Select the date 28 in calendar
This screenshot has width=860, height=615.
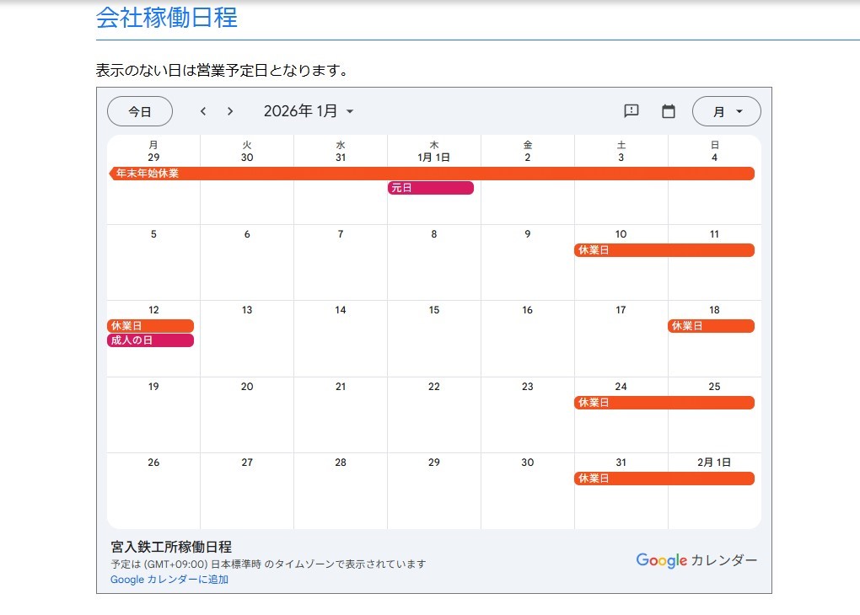341,463
